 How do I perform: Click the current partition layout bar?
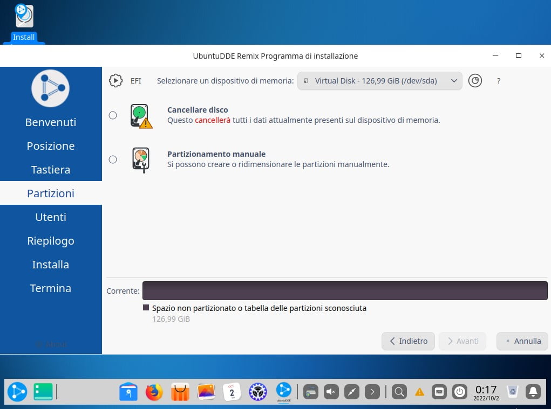(x=345, y=291)
